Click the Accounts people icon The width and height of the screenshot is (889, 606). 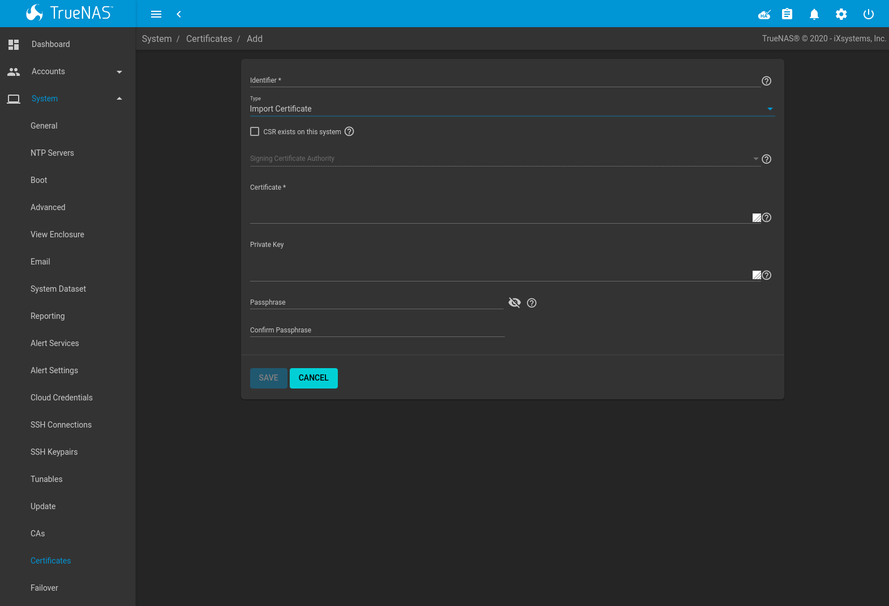[x=14, y=71]
